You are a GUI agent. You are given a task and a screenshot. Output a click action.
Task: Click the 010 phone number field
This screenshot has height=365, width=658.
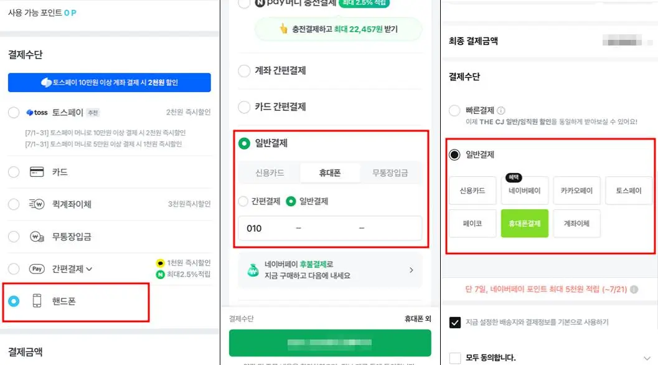(x=330, y=229)
